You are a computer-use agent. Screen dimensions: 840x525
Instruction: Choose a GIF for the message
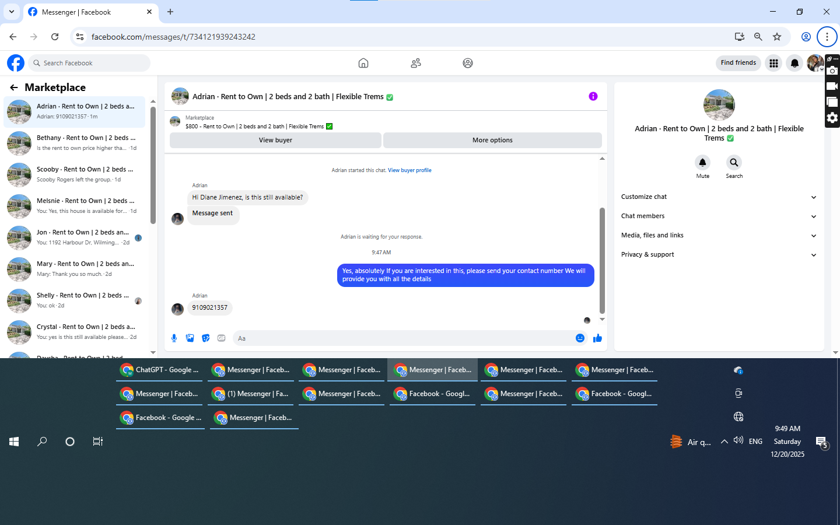click(222, 338)
